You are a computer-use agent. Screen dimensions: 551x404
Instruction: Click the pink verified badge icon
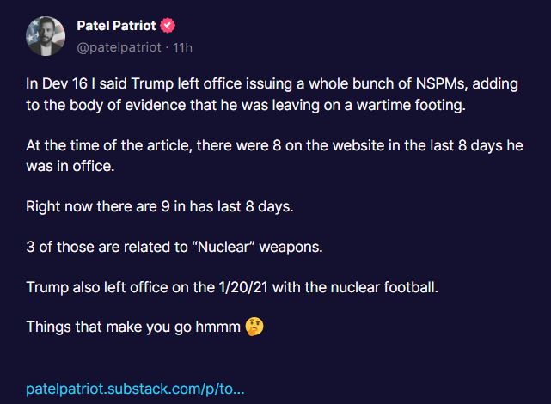tap(161, 26)
